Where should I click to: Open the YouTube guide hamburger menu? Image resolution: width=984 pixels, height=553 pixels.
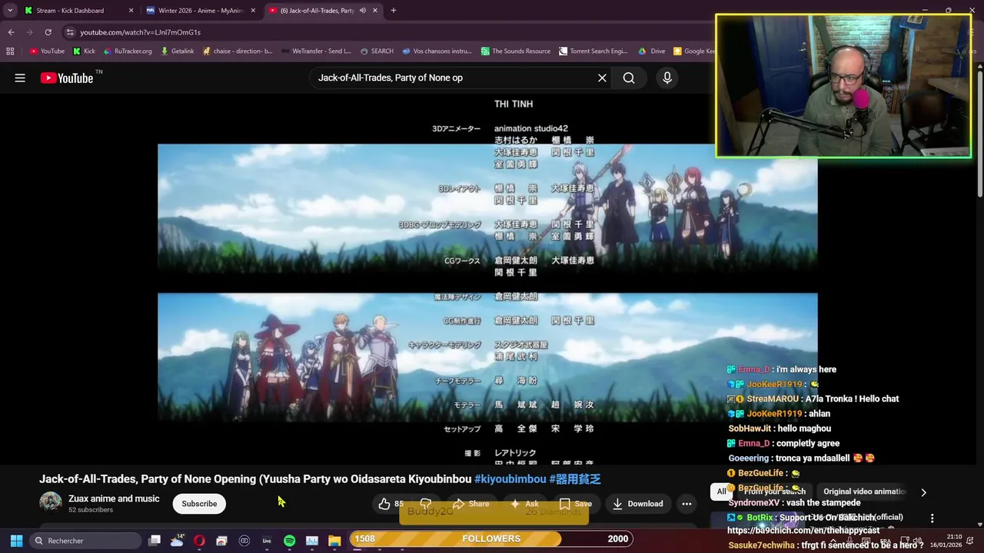point(20,78)
